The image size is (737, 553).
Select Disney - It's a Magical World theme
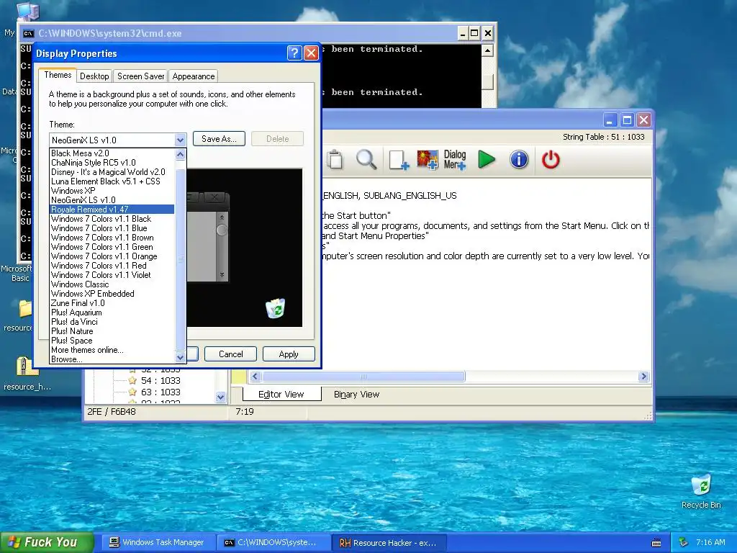(x=112, y=172)
